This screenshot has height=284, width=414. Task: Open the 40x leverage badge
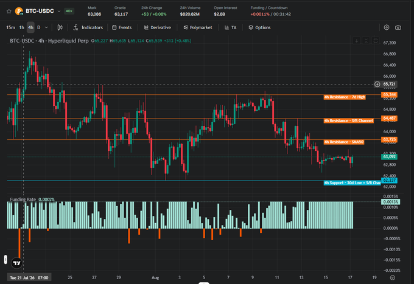[x=69, y=11]
